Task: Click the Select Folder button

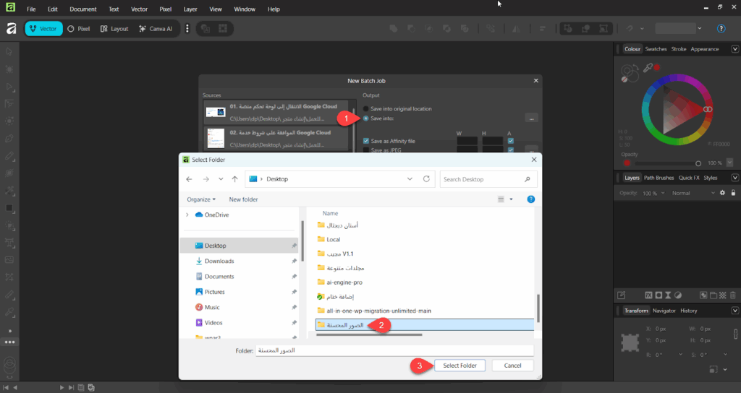Action: coord(460,366)
